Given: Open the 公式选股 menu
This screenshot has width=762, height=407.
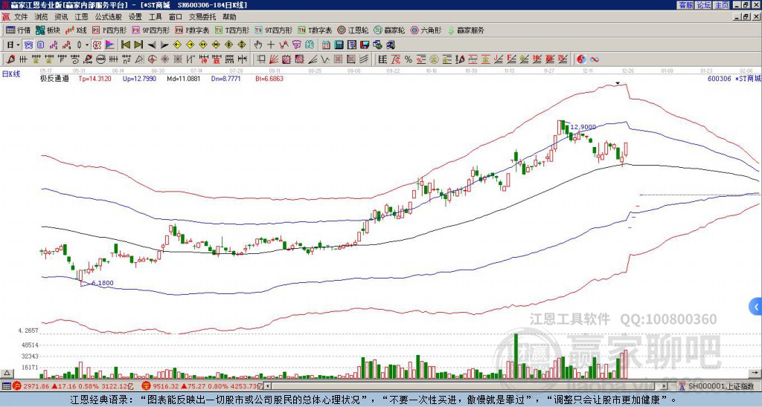Looking at the screenshot, I should 109,17.
